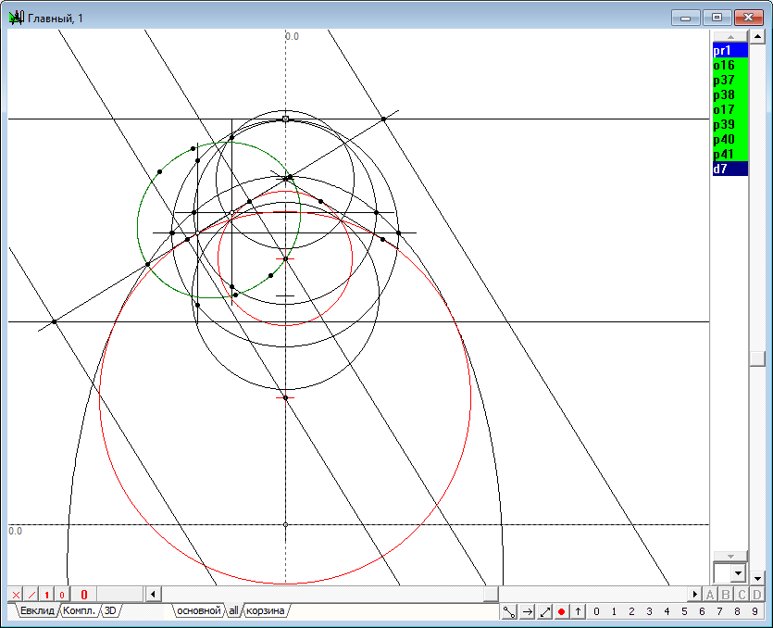Click the object list scroll-down footer arrow
This screenshot has height=628, width=773.
730,556
